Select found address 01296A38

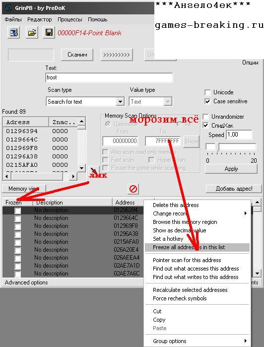click(40, 156)
